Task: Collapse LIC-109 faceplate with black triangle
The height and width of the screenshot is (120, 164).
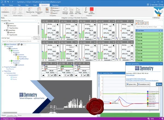Action: click(x=95, y=46)
